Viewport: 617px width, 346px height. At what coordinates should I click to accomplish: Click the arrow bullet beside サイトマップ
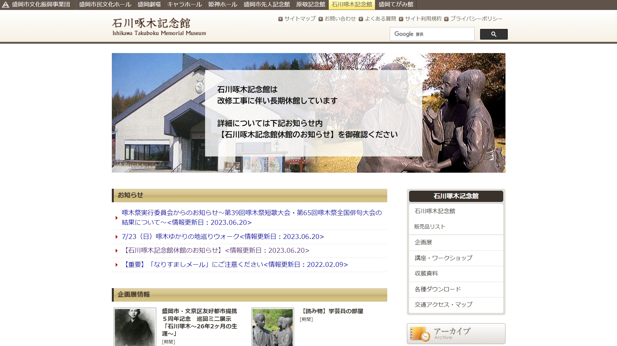[281, 19]
